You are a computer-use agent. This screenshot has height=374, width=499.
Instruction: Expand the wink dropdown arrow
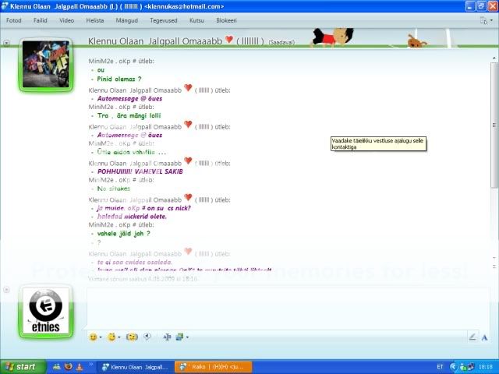(x=120, y=337)
